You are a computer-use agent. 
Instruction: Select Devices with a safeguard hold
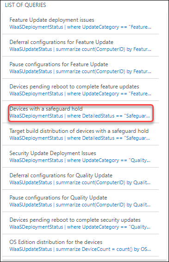point(46,109)
